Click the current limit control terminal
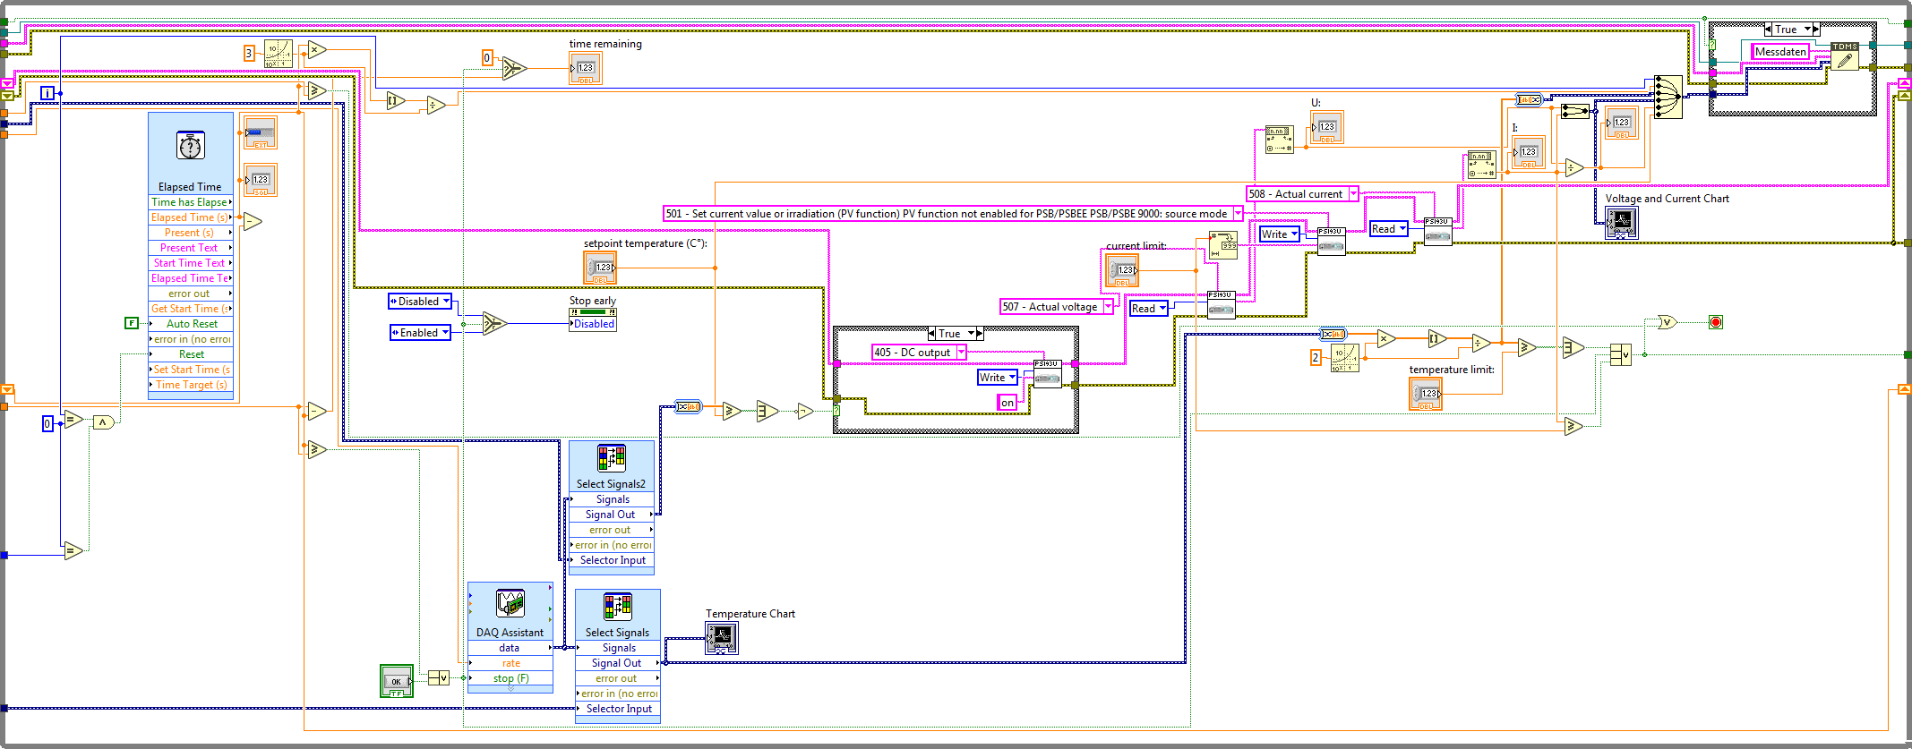Image resolution: width=1912 pixels, height=749 pixels. (1122, 269)
